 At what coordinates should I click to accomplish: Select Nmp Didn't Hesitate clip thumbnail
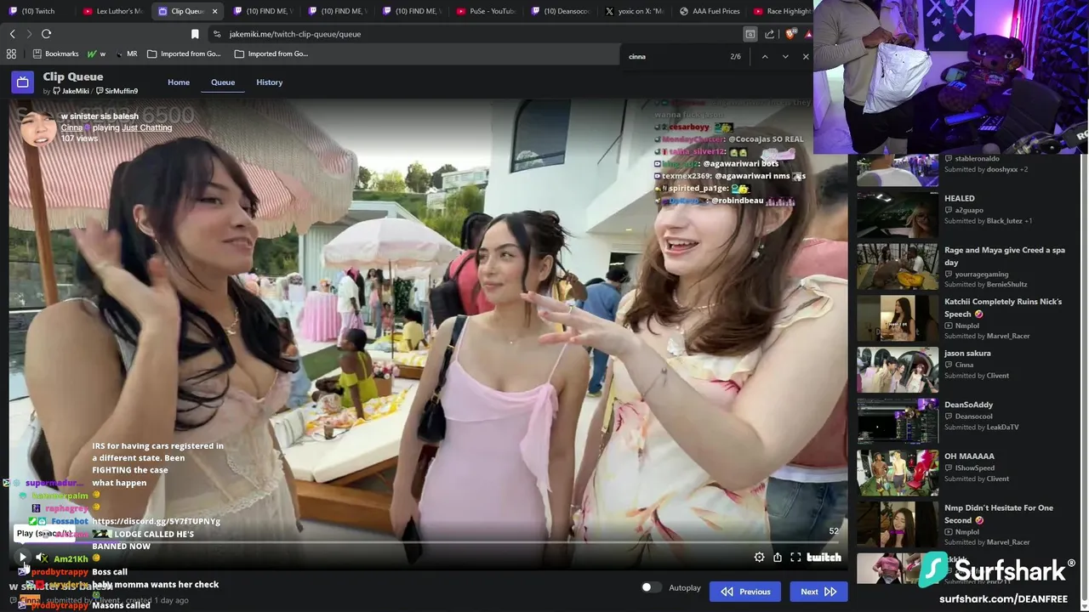(897, 524)
